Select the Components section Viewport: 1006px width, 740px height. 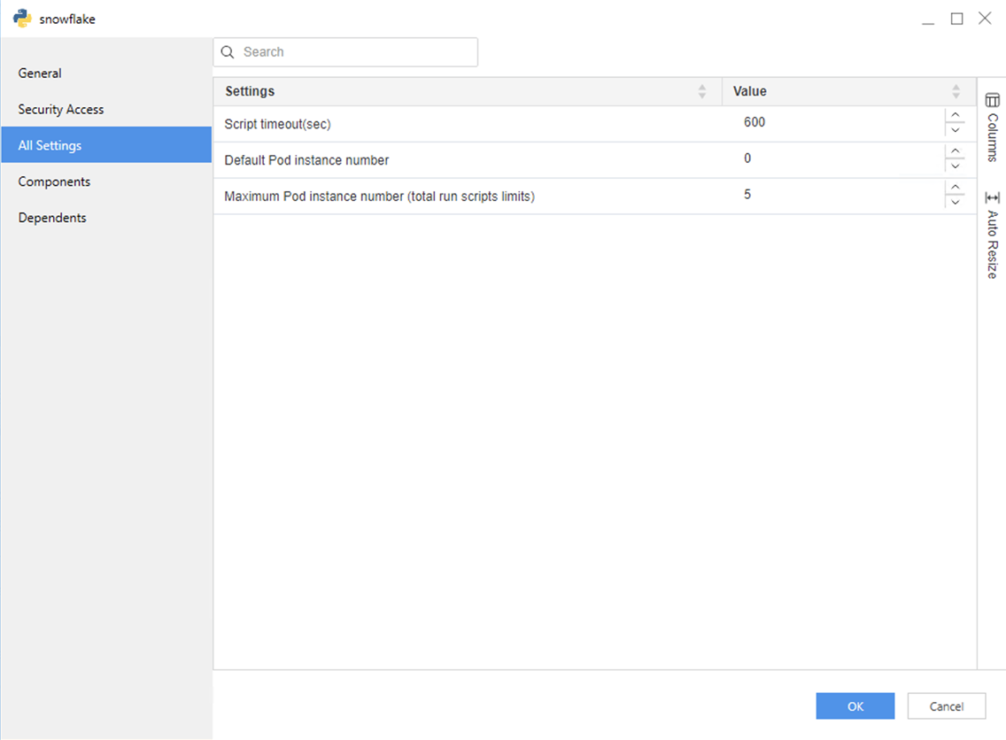(54, 181)
